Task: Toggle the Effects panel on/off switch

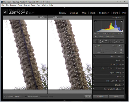Action: click(94, 85)
